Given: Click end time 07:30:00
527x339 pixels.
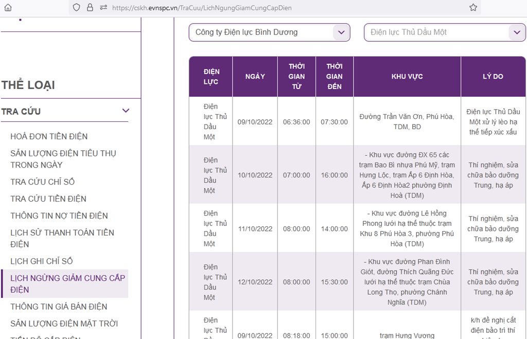Looking at the screenshot, I should (x=335, y=122).
